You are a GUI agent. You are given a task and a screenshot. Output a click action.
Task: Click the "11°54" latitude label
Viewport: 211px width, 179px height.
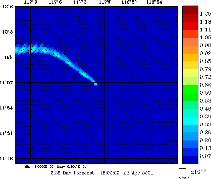pyautogui.click(x=6, y=108)
